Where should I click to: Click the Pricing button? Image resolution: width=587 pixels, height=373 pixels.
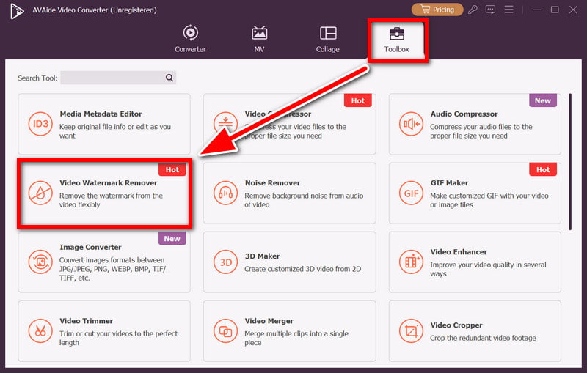click(437, 10)
